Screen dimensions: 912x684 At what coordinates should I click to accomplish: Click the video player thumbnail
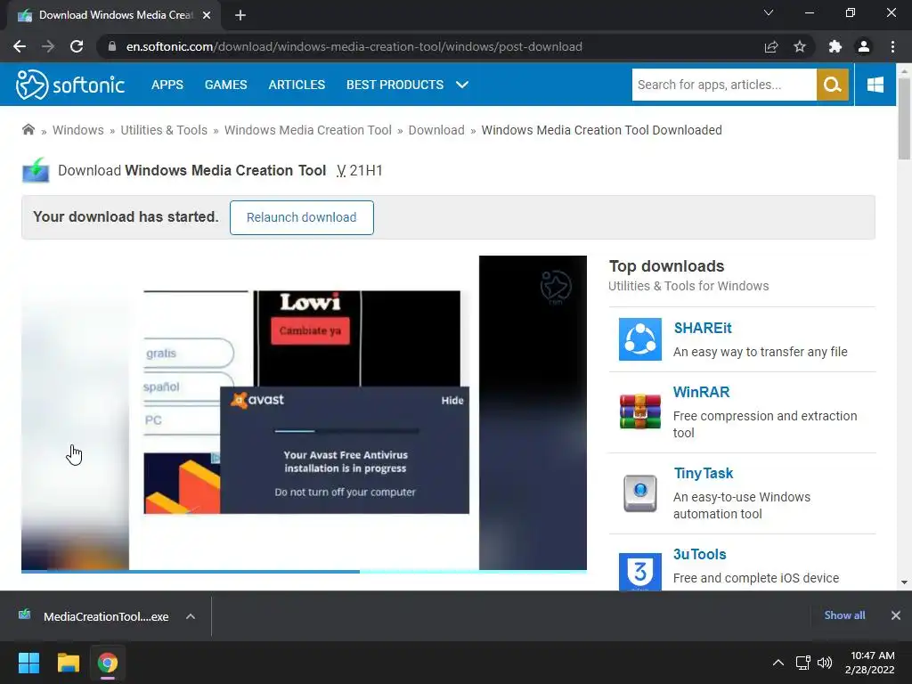pyautogui.click(x=304, y=412)
